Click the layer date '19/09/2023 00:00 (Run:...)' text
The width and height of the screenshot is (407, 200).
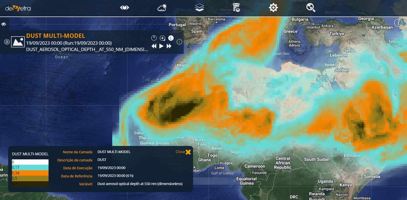pos(69,43)
